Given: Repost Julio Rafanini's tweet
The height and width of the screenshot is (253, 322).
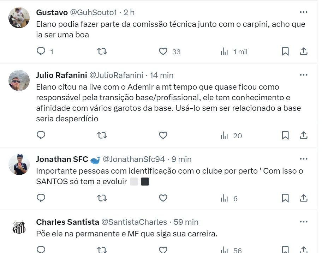Looking at the screenshot, I should click(x=102, y=135).
